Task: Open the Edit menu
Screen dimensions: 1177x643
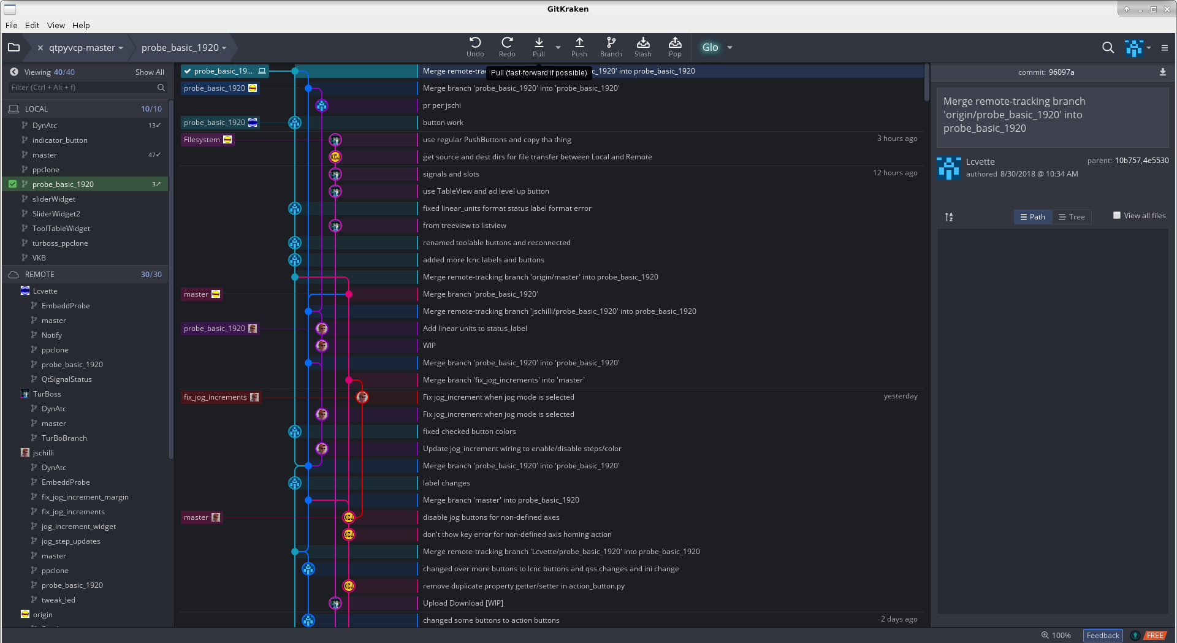Action: [x=32, y=25]
